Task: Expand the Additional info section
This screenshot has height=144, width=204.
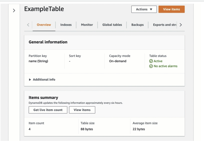Action: pos(42,80)
